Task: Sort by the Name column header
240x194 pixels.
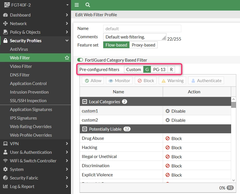Action: [121, 92]
